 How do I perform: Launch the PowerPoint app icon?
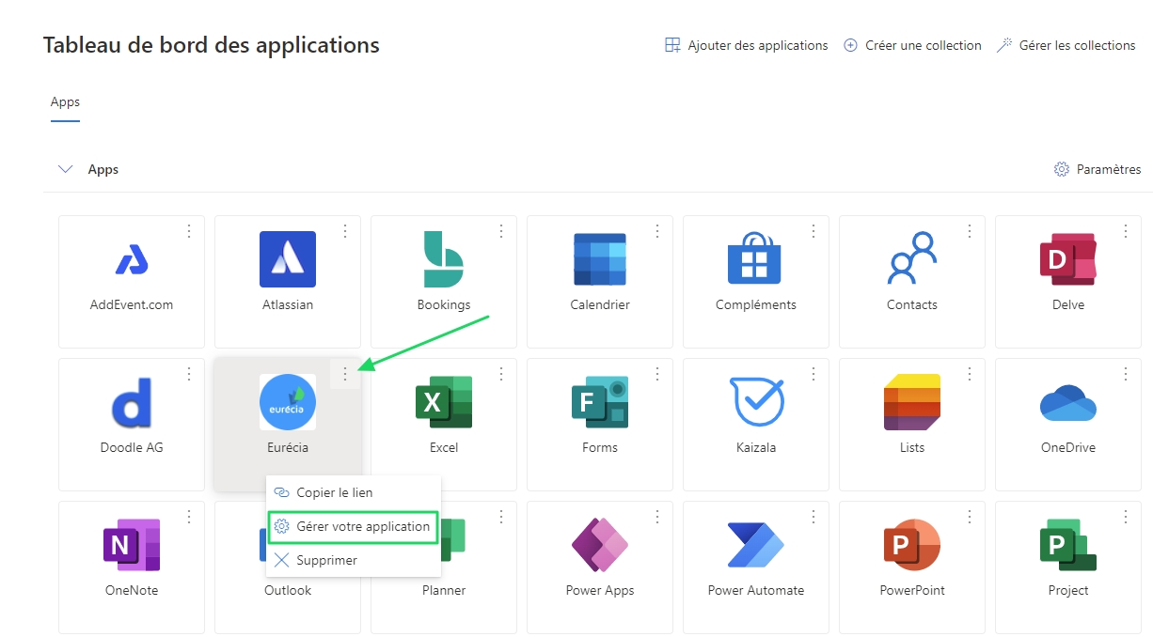(x=912, y=545)
